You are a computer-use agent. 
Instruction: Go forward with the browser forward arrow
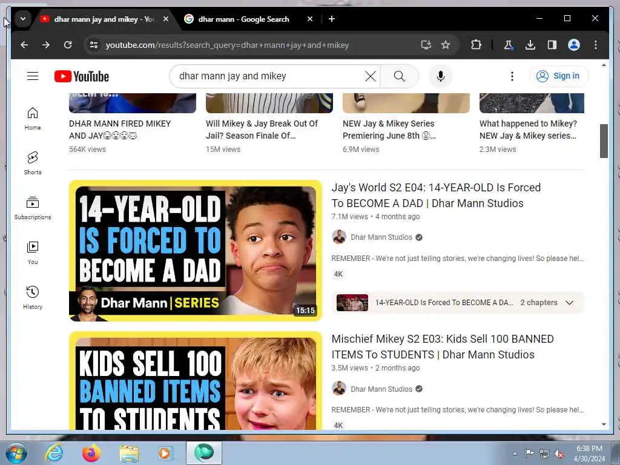tap(46, 45)
